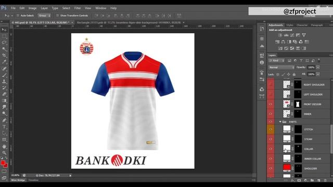This screenshot has height=187, width=333.
Task: Open the Adjustments panel options menu
Action: click(x=331, y=25)
